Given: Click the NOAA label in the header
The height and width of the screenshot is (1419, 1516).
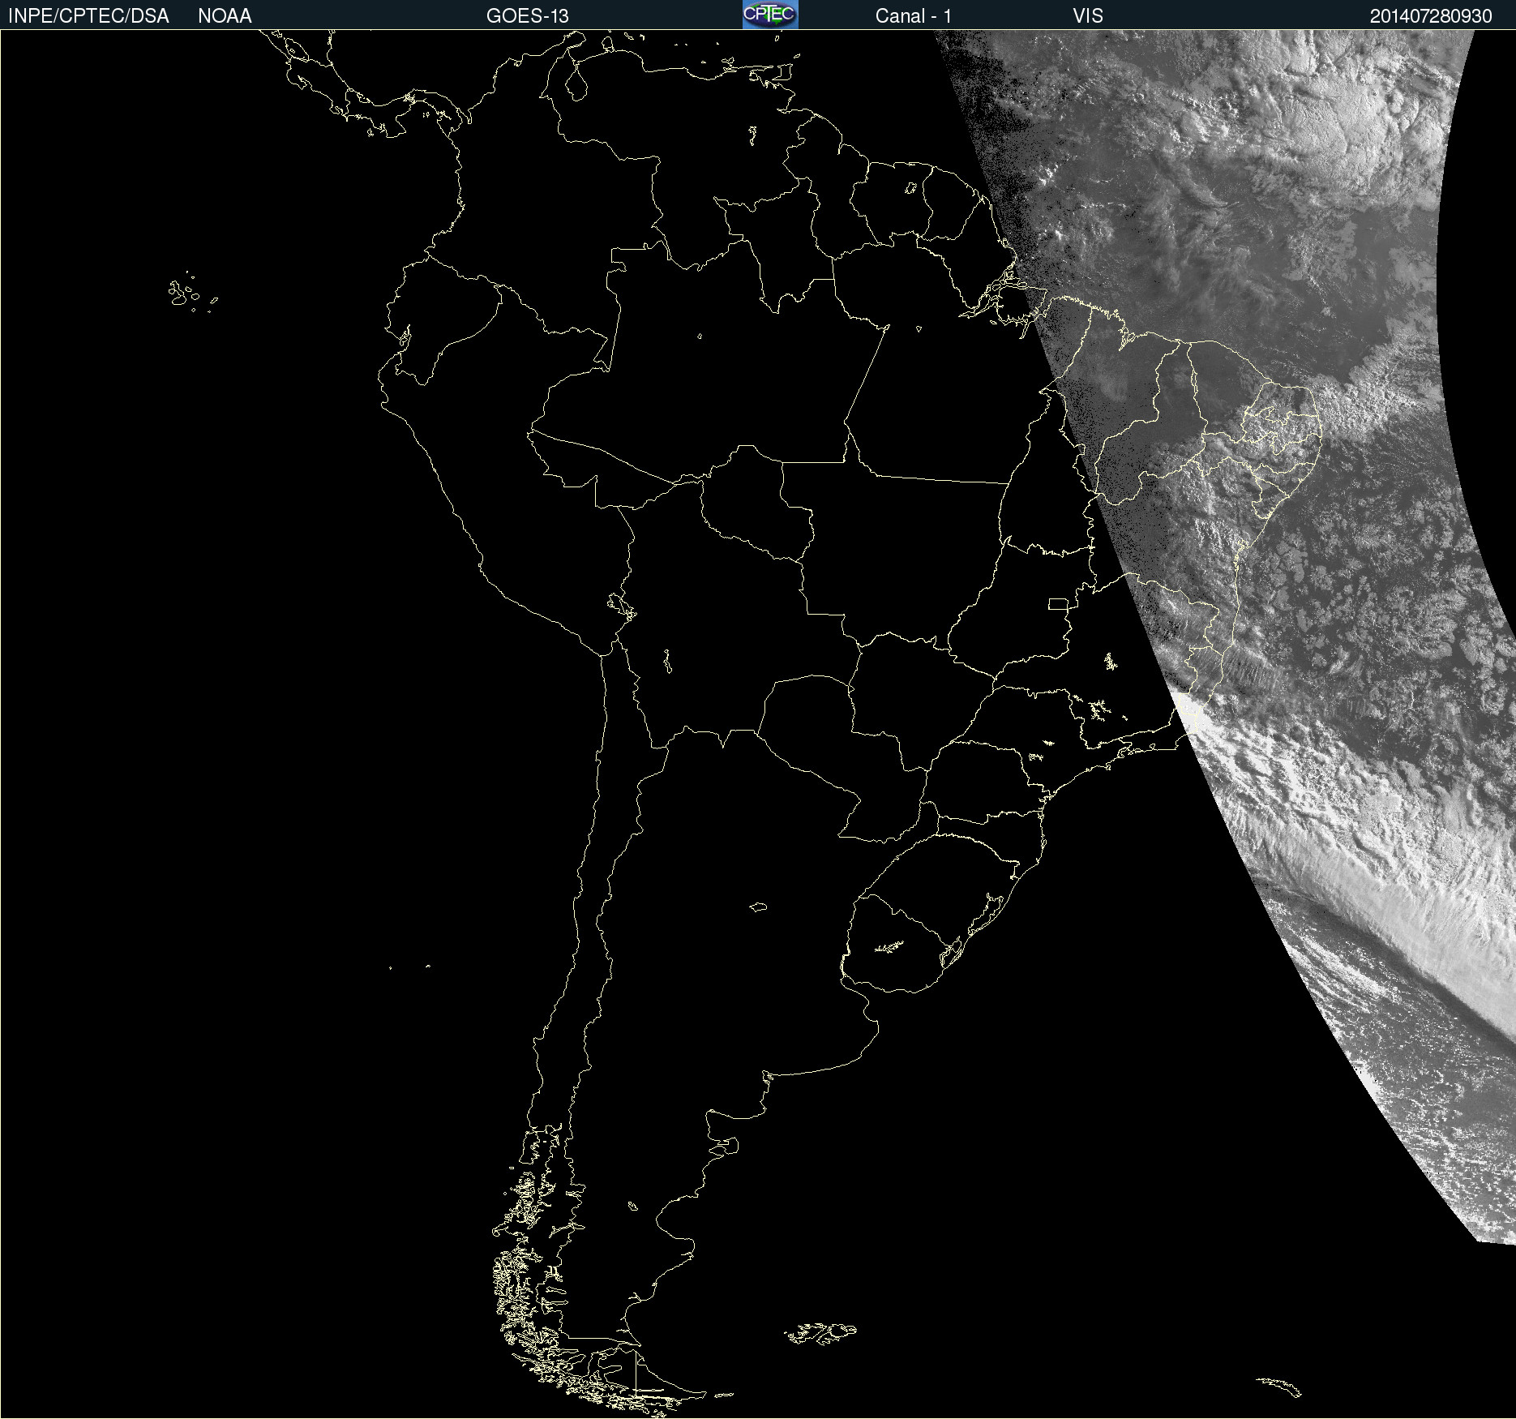Looking at the screenshot, I should 225,16.
